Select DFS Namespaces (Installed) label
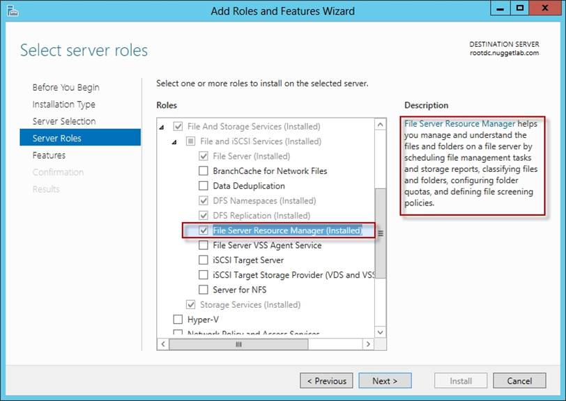 click(x=264, y=200)
